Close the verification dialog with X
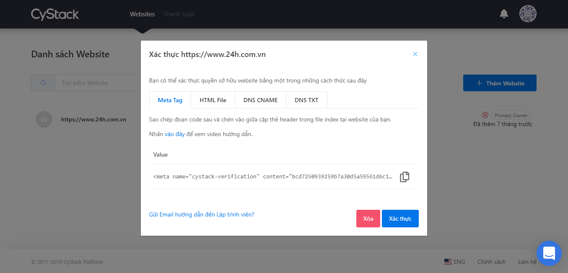Viewport: 568px width, 273px height. [415, 54]
